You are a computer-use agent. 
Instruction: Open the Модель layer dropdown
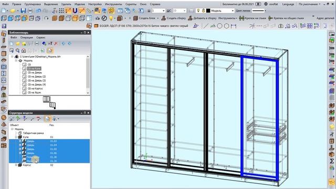pos(233,10)
